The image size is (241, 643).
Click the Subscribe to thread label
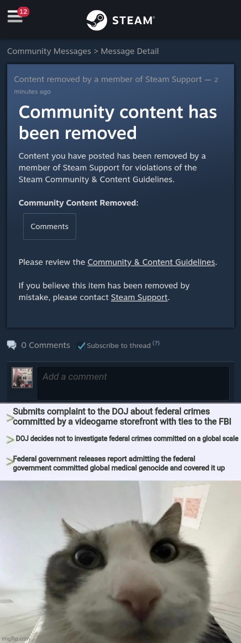(x=119, y=345)
